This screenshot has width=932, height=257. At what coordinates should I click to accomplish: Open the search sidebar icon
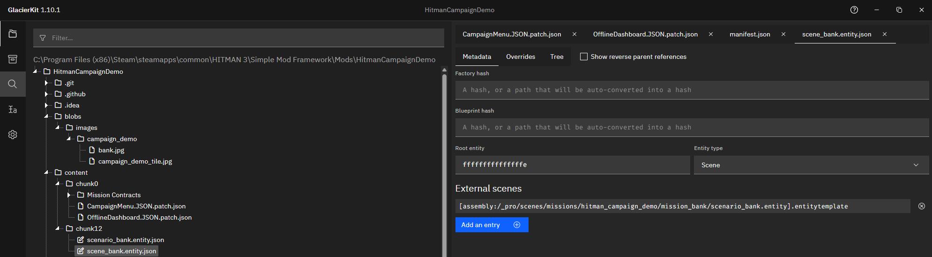pyautogui.click(x=13, y=84)
